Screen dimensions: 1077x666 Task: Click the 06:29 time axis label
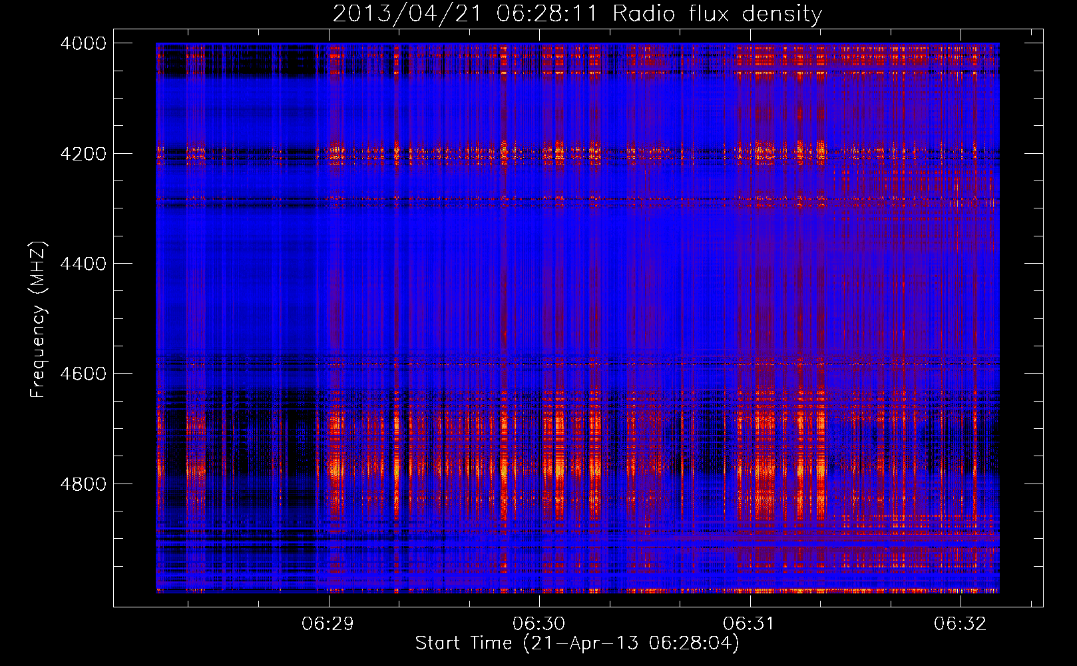tap(327, 624)
